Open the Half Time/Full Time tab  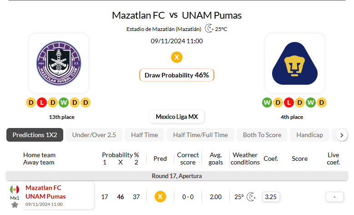point(201,135)
